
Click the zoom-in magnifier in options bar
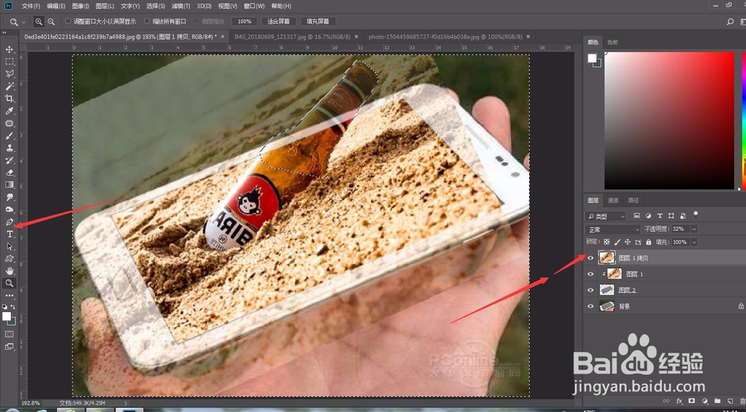[x=39, y=22]
